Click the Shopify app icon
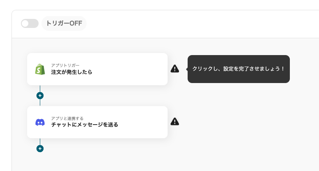Image resolution: width=319 pixels, height=171 pixels. [40, 69]
